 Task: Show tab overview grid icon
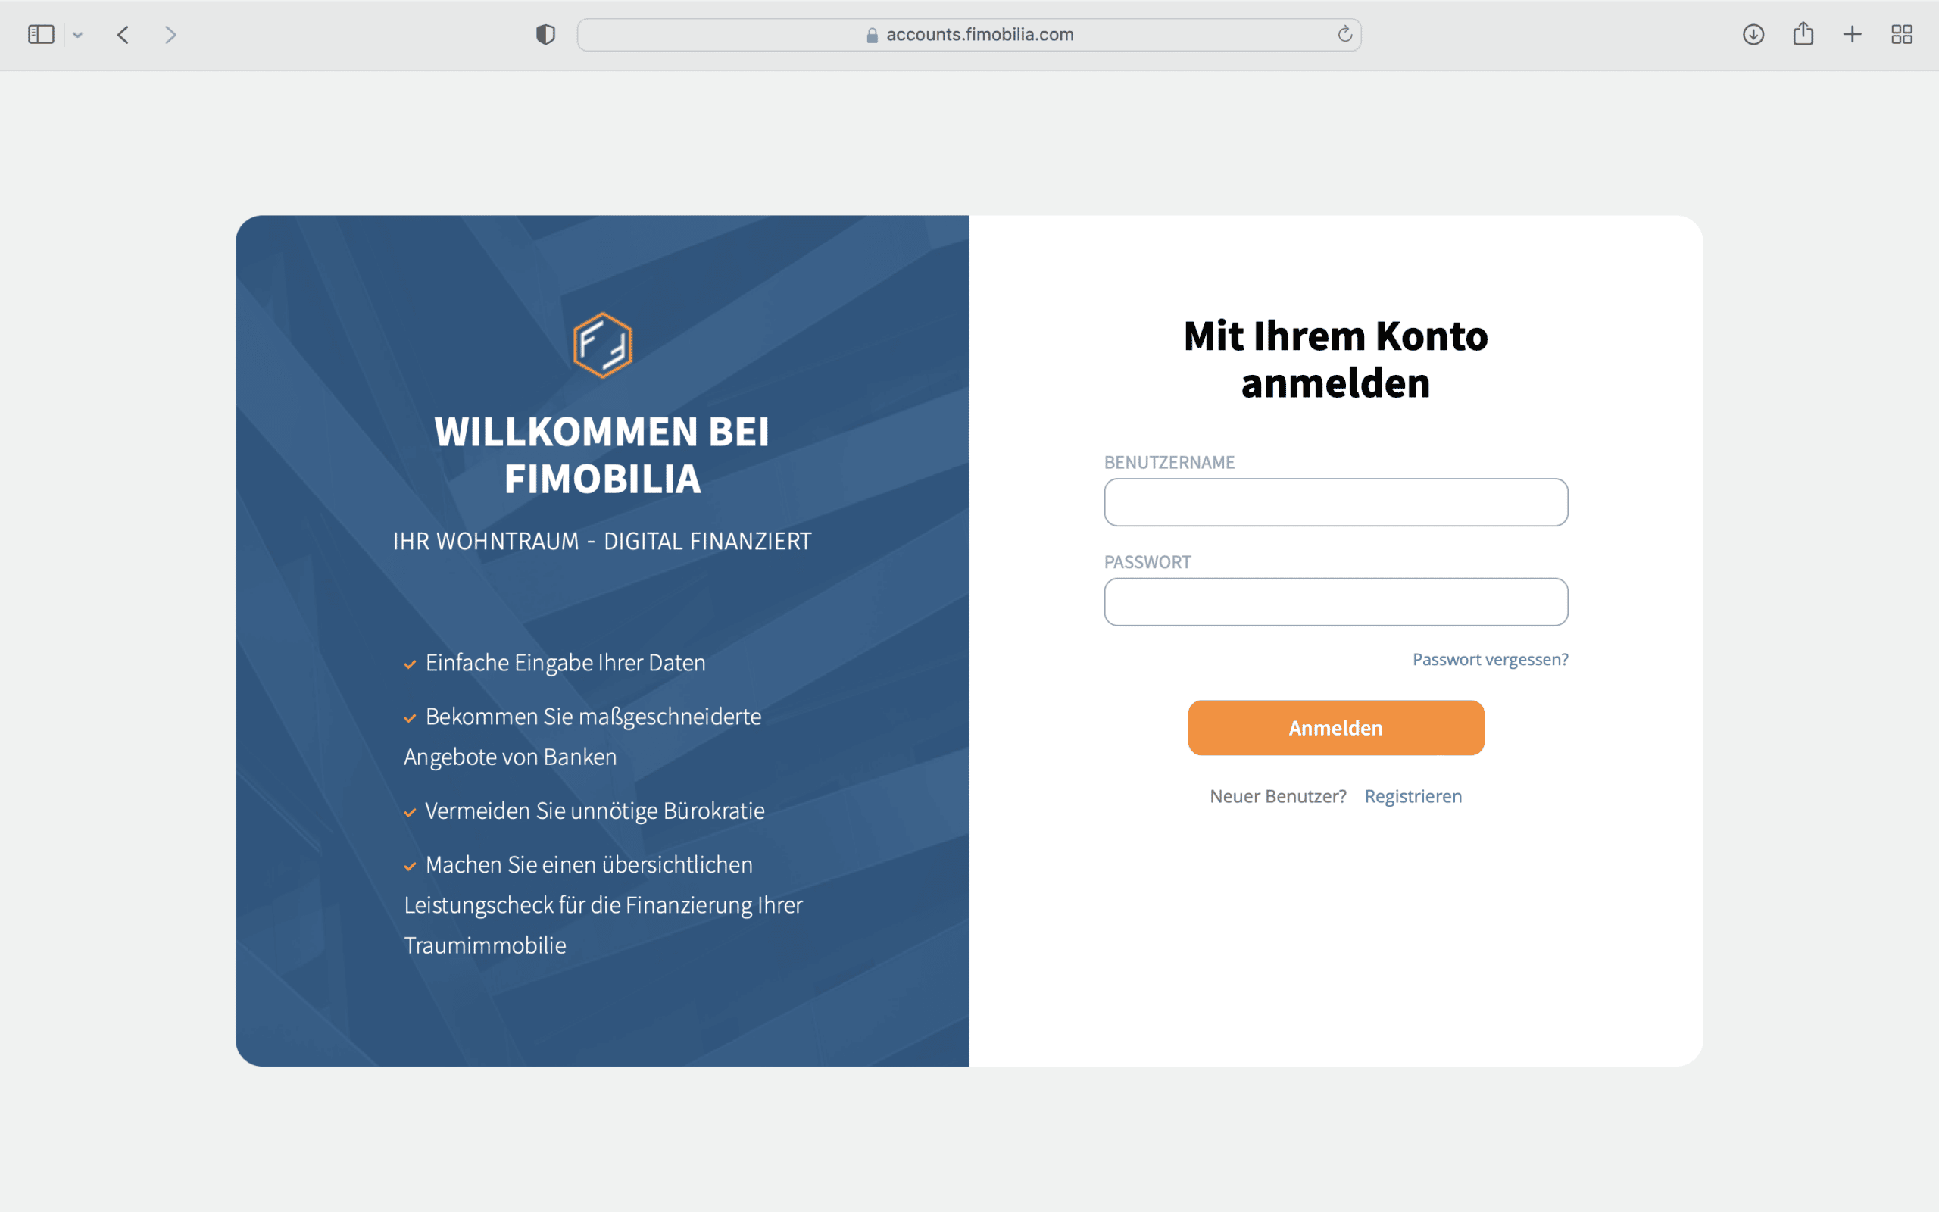click(x=1901, y=35)
